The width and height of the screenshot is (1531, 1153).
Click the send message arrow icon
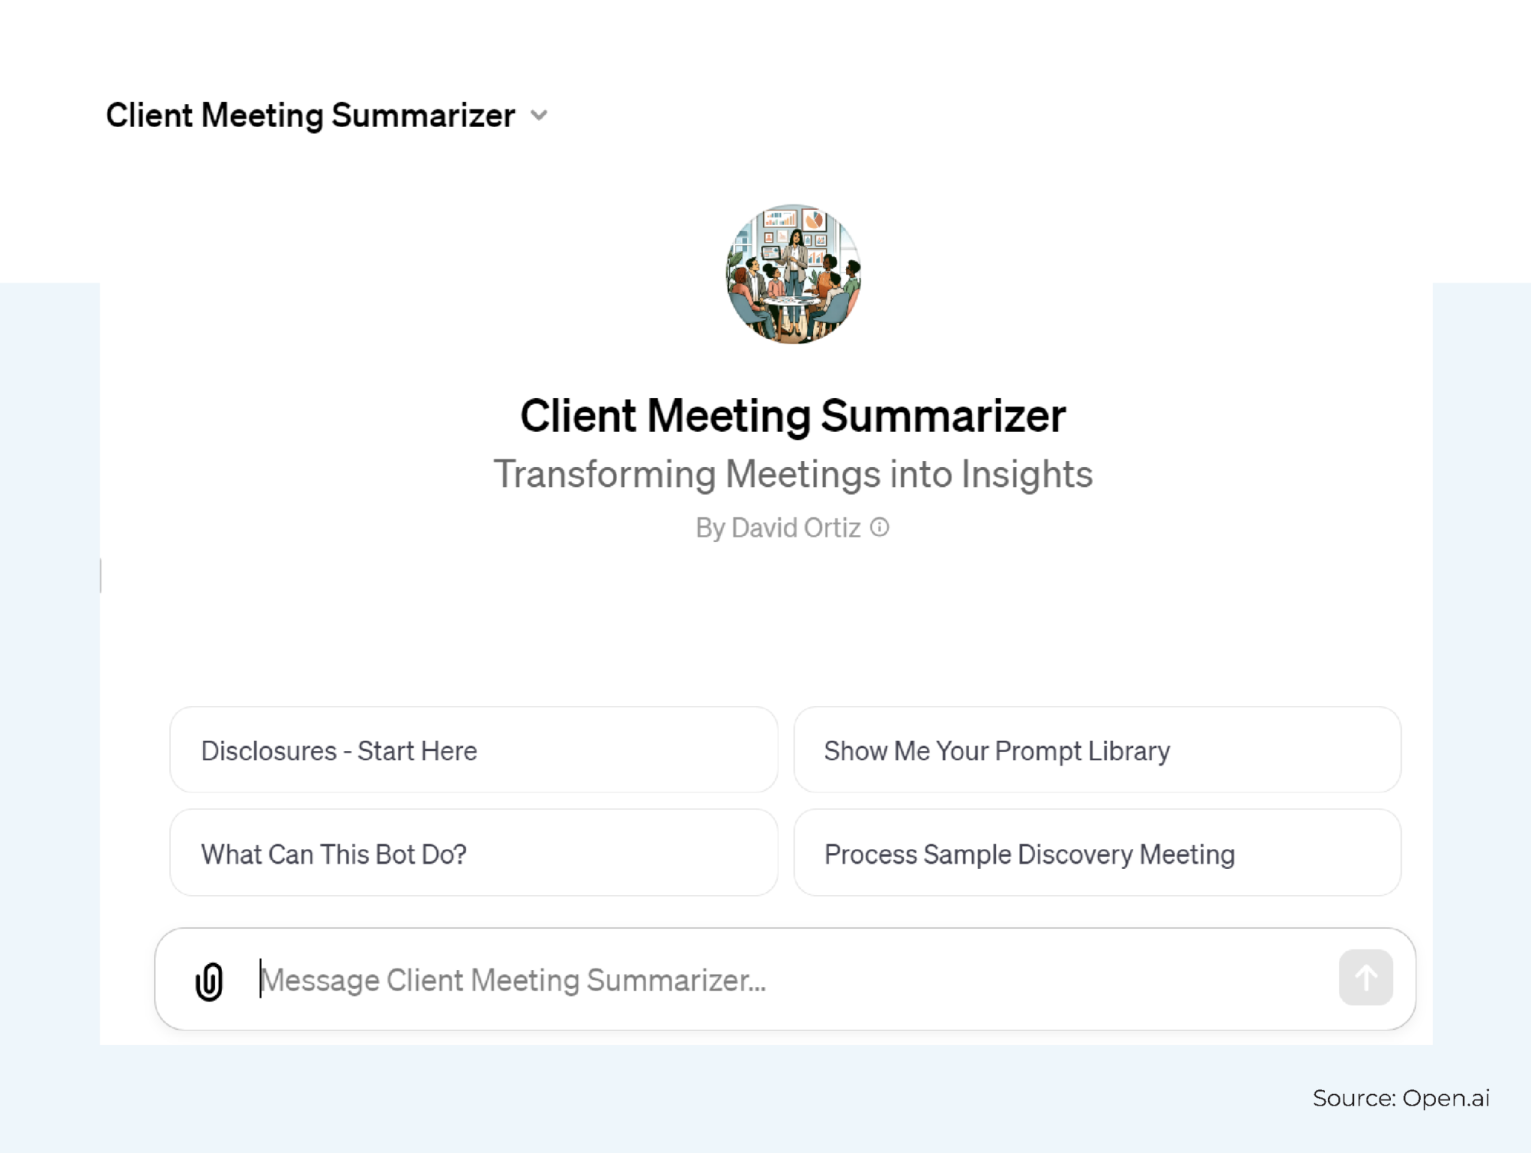click(x=1364, y=978)
